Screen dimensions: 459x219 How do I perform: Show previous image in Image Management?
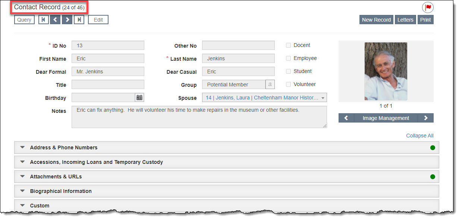point(346,118)
